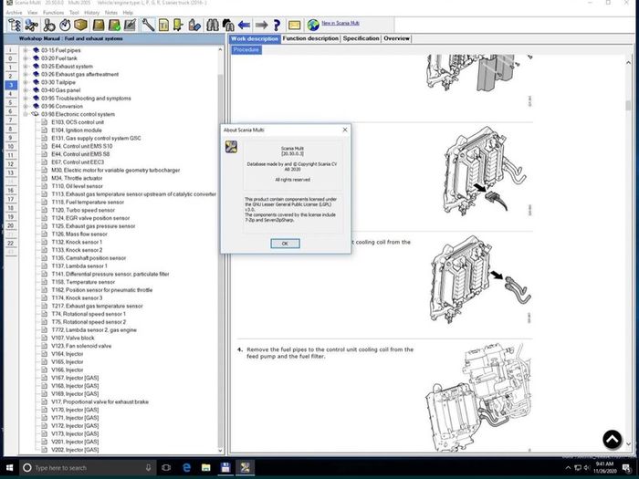This screenshot has width=639, height=479.
Task: Click the Scania Multi taskbar icon
Action: coord(245,467)
